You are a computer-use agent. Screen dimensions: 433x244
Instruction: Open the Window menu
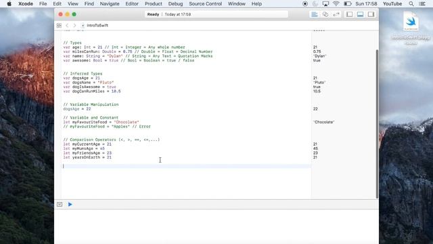[x=237, y=3]
